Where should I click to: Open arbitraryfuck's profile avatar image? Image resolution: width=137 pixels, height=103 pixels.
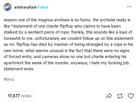(x=8, y=7)
